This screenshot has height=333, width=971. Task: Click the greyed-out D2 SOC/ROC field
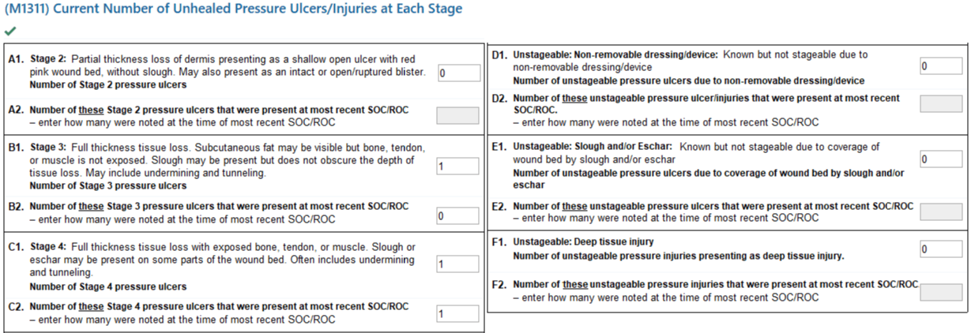coord(941,104)
